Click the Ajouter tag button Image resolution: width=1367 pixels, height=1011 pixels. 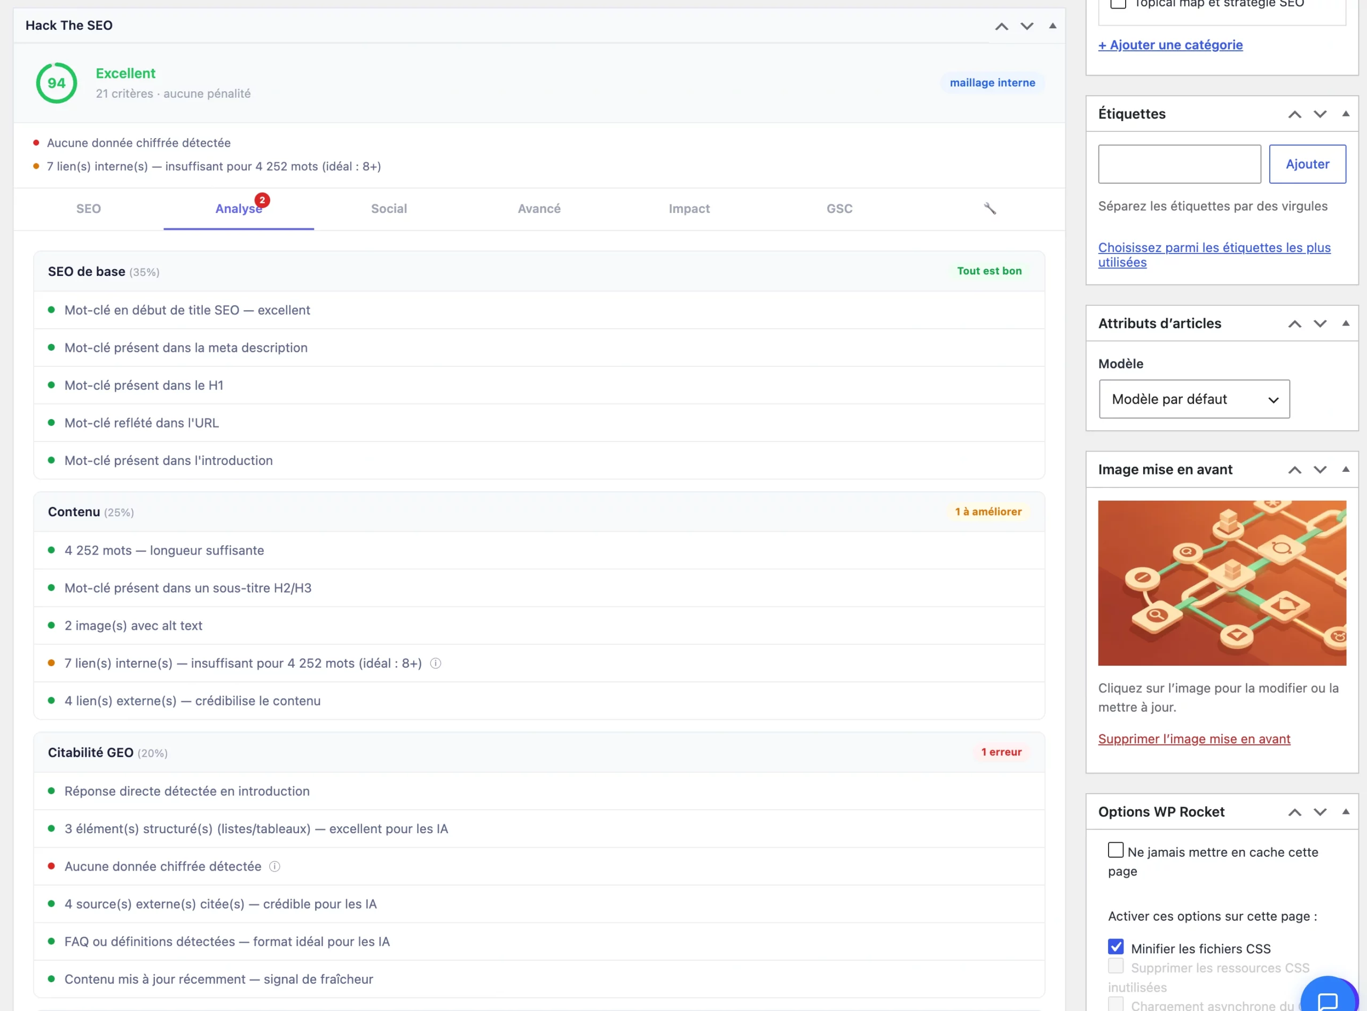click(1308, 164)
